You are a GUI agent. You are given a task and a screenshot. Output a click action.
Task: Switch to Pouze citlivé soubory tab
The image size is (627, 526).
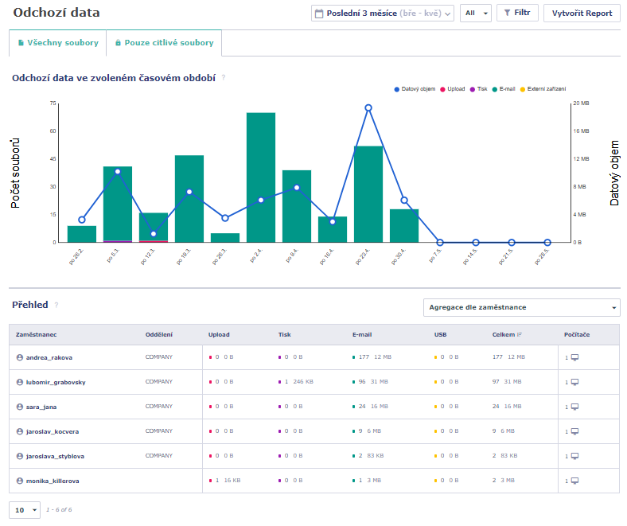(x=165, y=43)
